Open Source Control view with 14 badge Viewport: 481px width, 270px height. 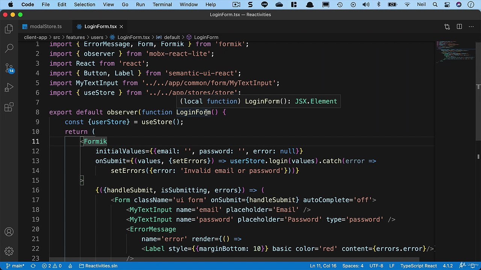[9, 68]
